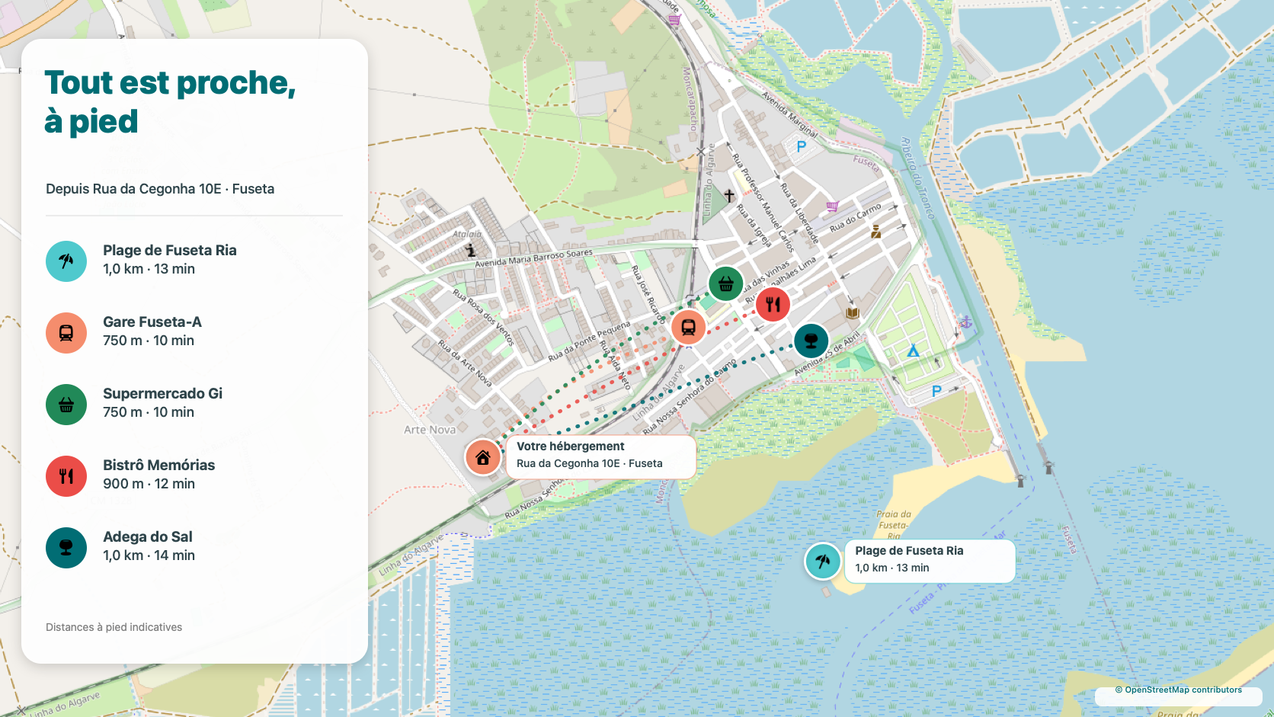1274x717 pixels.
Task: Click the '1,0 km · 14 min' distance text
Action: [x=149, y=555]
